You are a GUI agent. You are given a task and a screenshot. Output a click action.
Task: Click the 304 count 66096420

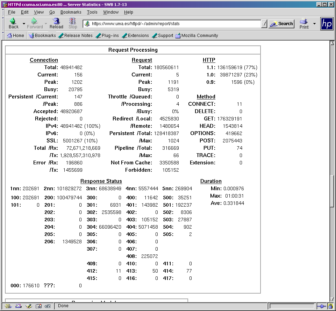coord(110,227)
